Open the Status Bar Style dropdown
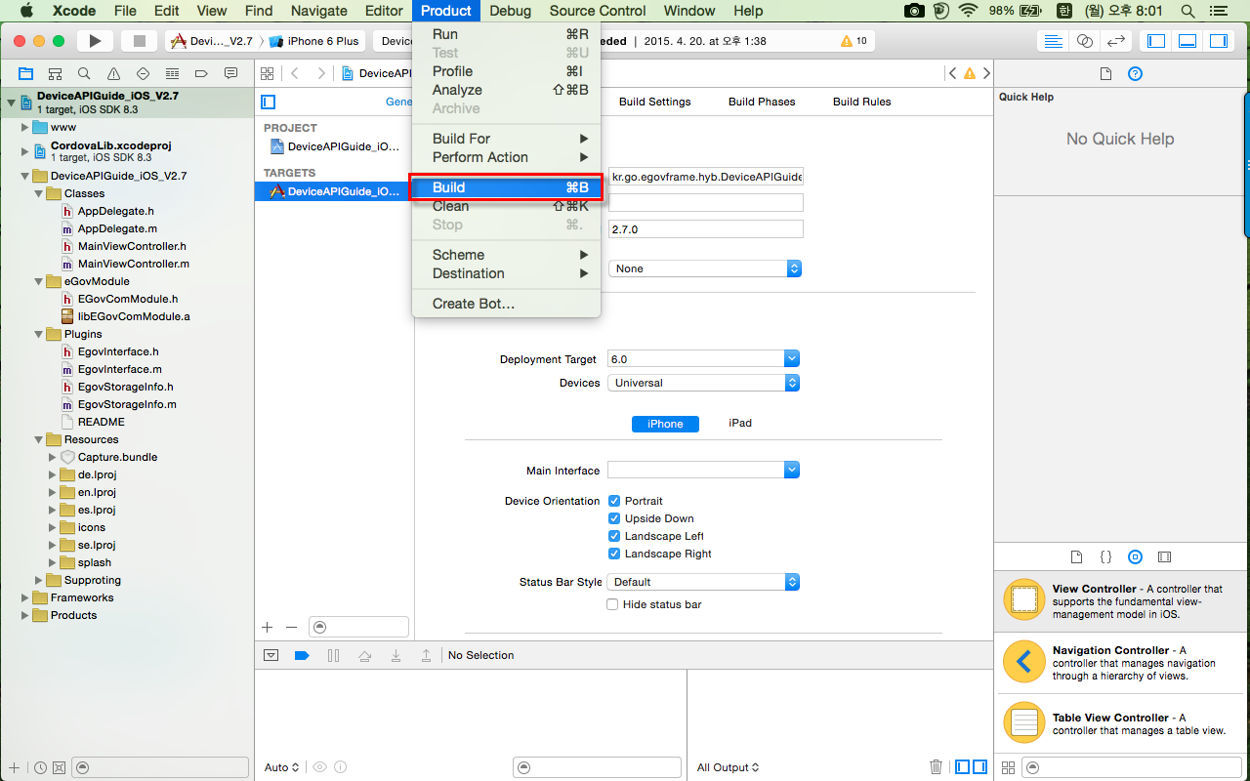Image resolution: width=1250 pixels, height=781 pixels. coord(703,582)
